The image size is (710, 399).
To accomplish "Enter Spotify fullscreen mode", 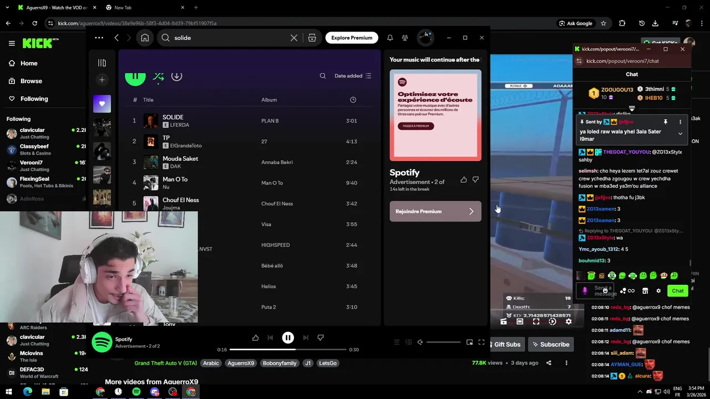I will [481, 342].
